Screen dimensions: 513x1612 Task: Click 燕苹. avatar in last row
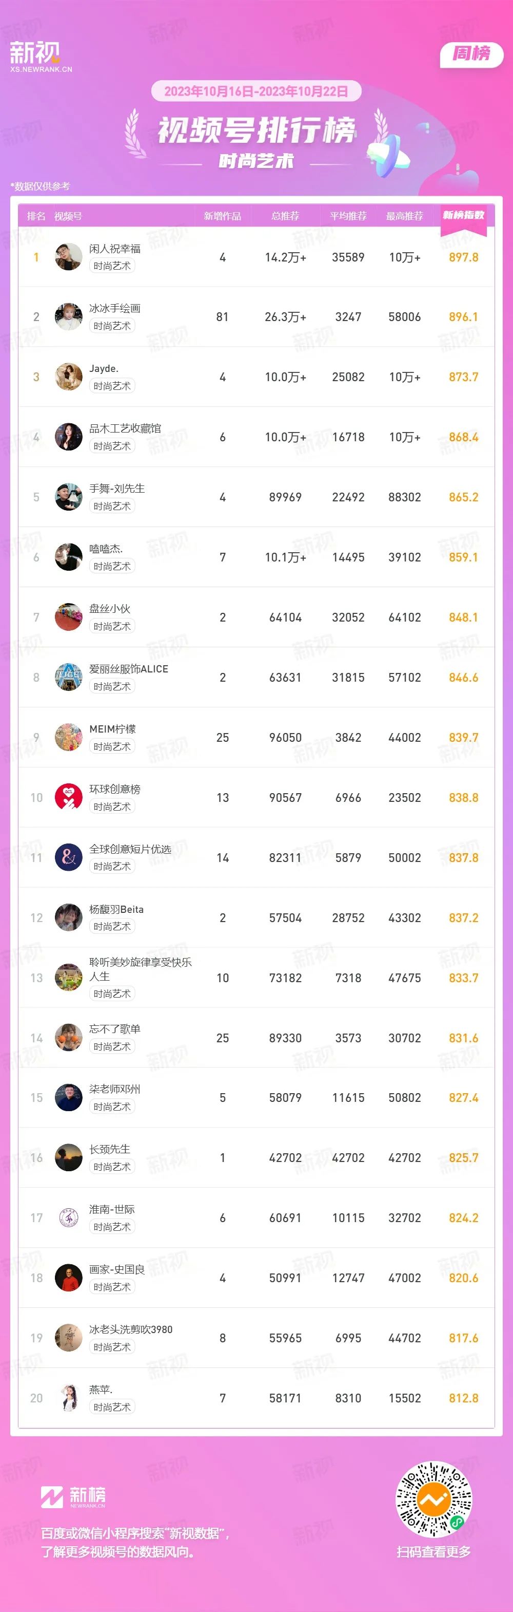[x=69, y=1398]
